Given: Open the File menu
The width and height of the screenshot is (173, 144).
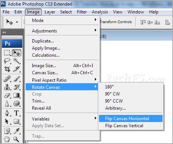Looking at the screenshot, I should click(6, 12).
